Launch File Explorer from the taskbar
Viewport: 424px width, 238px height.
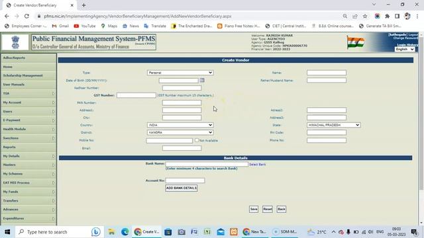click(111, 232)
